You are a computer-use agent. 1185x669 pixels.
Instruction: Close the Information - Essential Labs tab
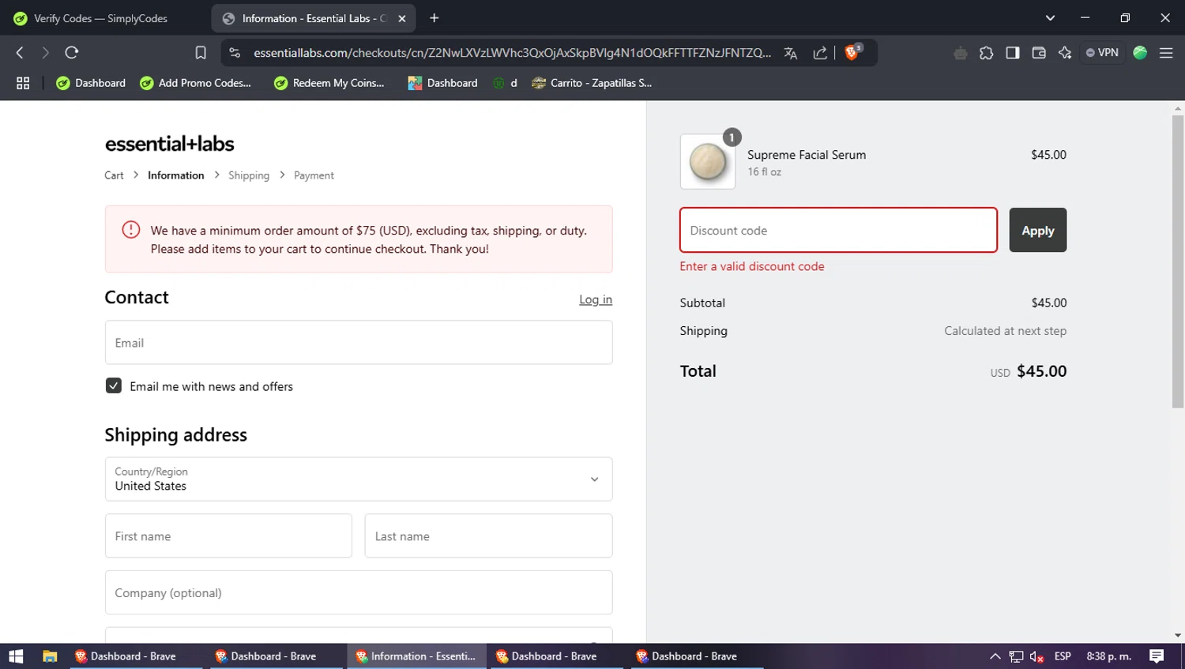coord(401,18)
